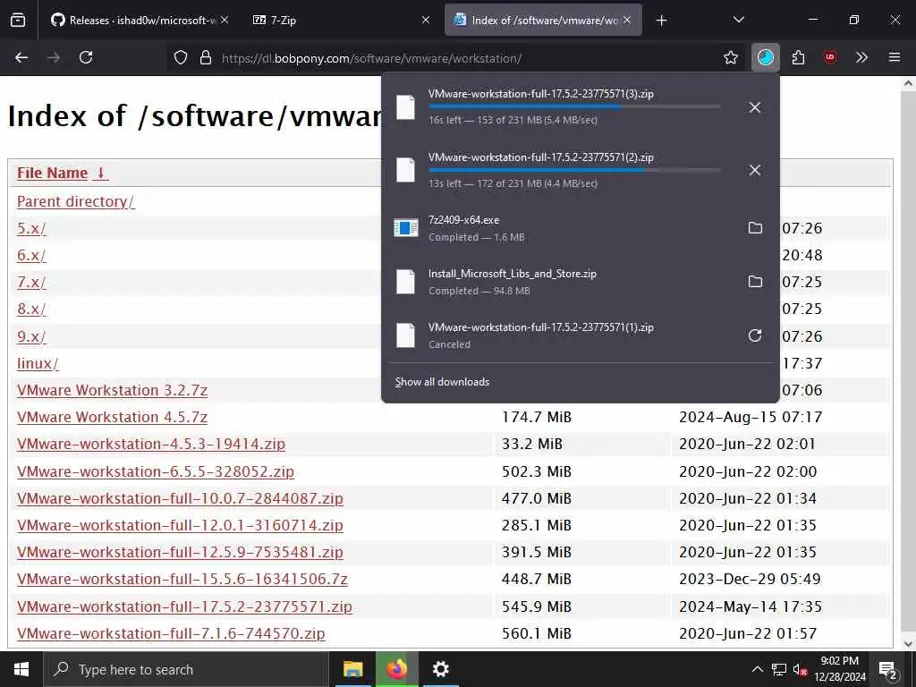Show hidden system tray icons
Screen dimensions: 916x687
click(x=757, y=669)
